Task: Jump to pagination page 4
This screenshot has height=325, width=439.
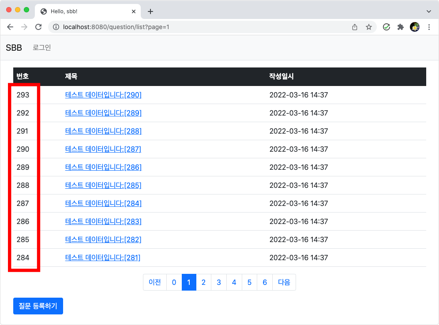Action: pos(234,282)
